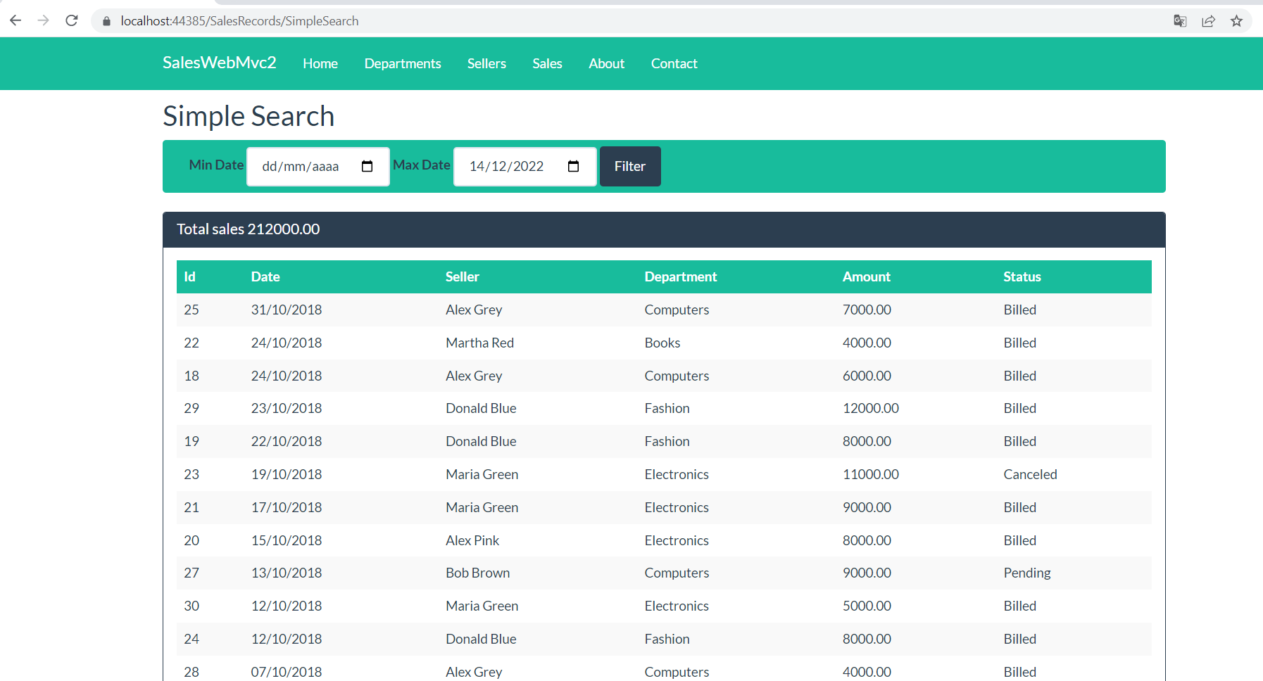1263x681 pixels.
Task: Click the Simple Search page title
Action: (x=249, y=116)
